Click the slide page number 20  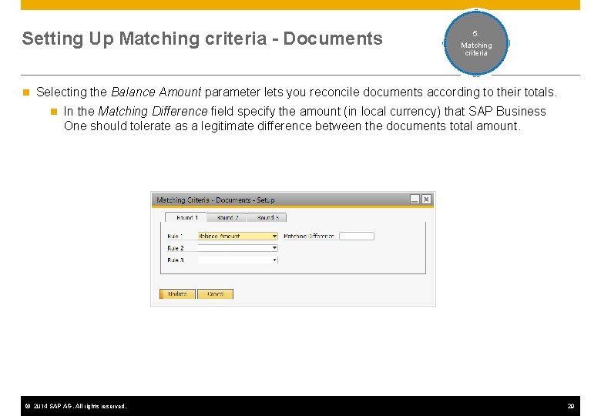[571, 406]
